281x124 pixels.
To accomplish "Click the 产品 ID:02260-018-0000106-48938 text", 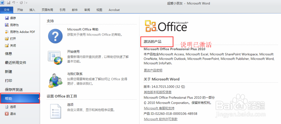I will click(171, 114).
